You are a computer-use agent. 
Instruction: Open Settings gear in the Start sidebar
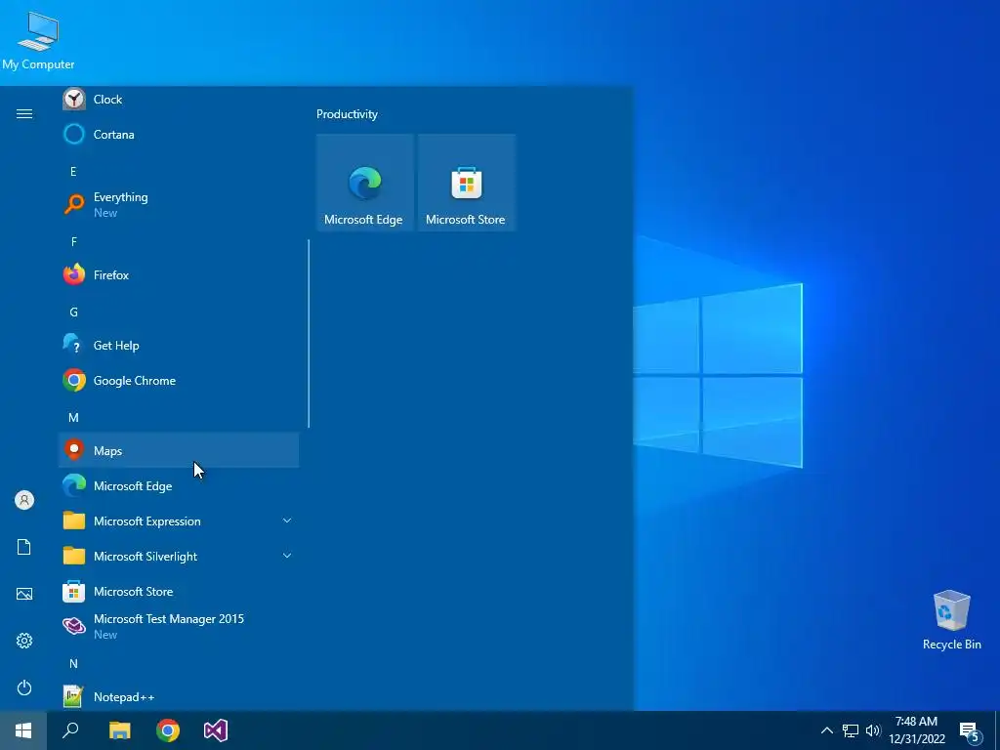(24, 641)
